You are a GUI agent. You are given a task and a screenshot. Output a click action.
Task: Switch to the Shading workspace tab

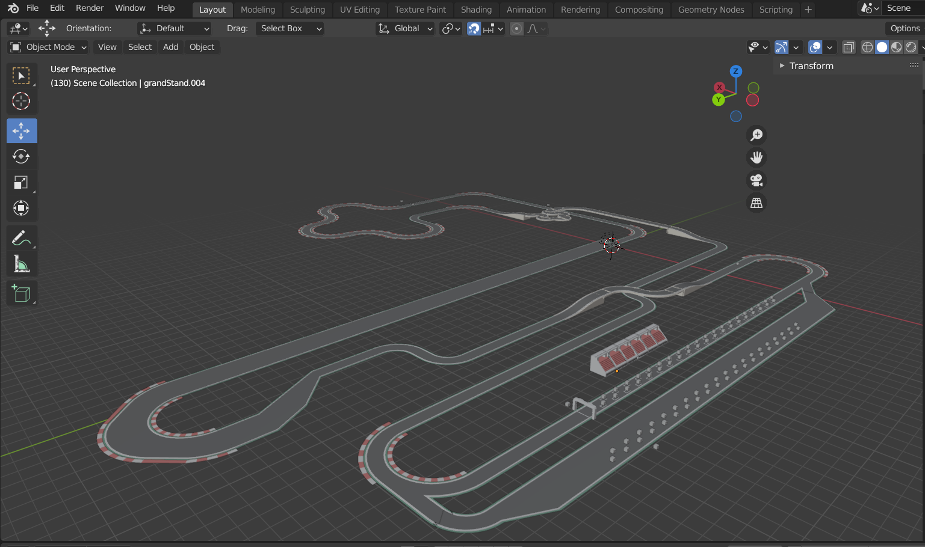(x=476, y=10)
